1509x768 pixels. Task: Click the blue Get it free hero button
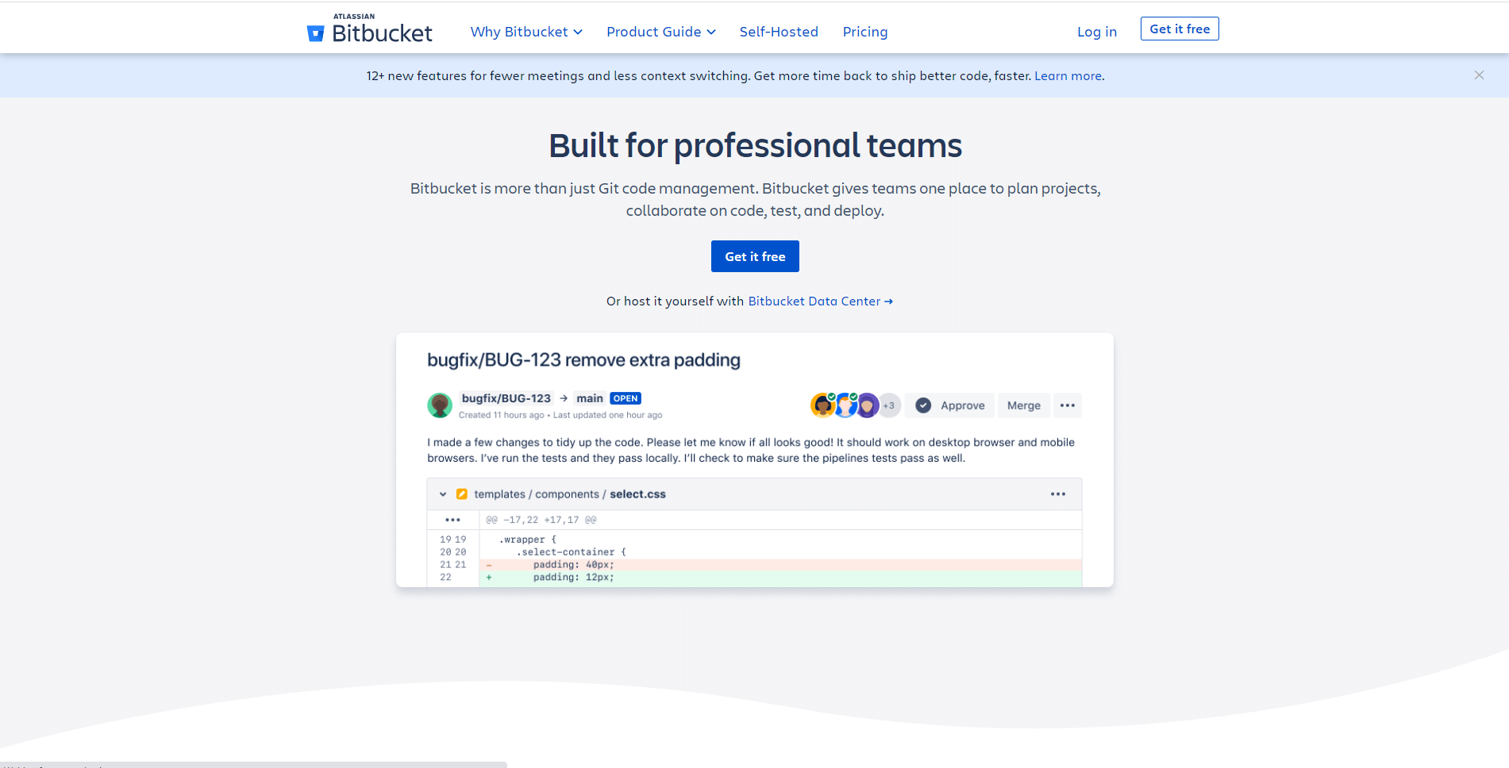755,256
